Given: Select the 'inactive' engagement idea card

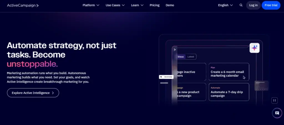Looking at the screenshot, I should 192,72.
